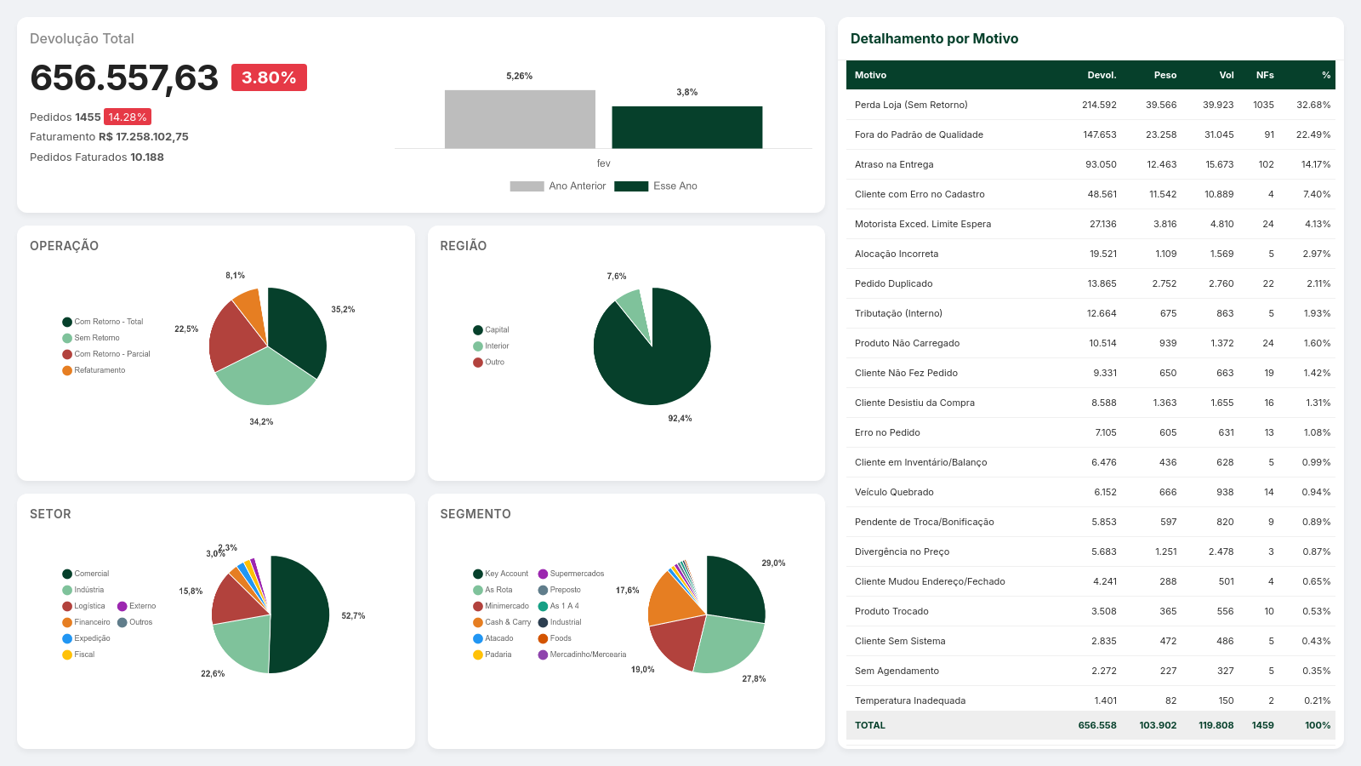Click the dark green 'Esse Ano' bar
This screenshot has height=766, width=1361.
(x=687, y=128)
